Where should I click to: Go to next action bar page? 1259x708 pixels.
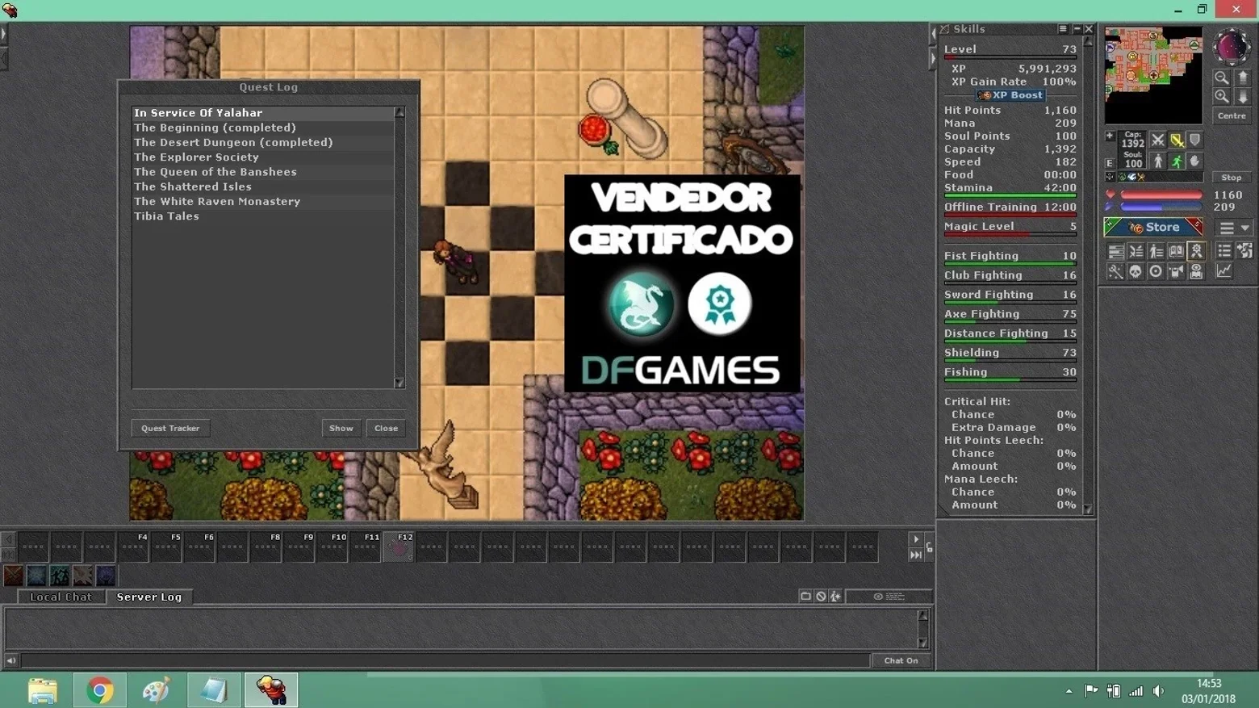tap(916, 539)
